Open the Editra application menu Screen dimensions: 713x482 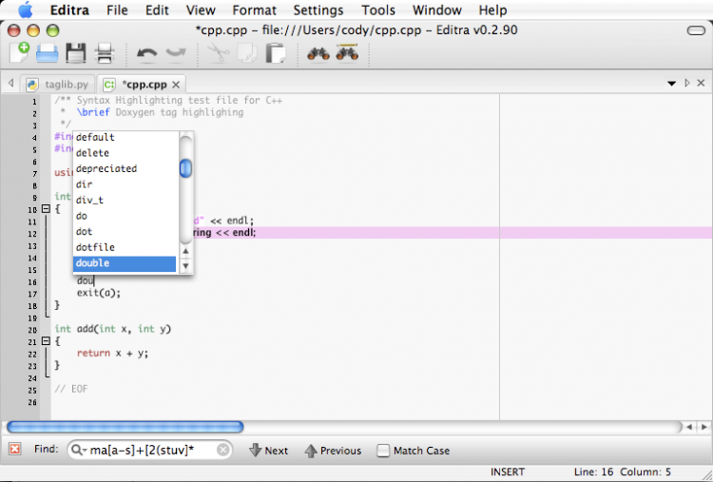tap(69, 10)
